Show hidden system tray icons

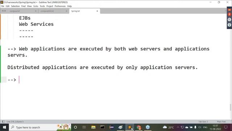click(178, 127)
